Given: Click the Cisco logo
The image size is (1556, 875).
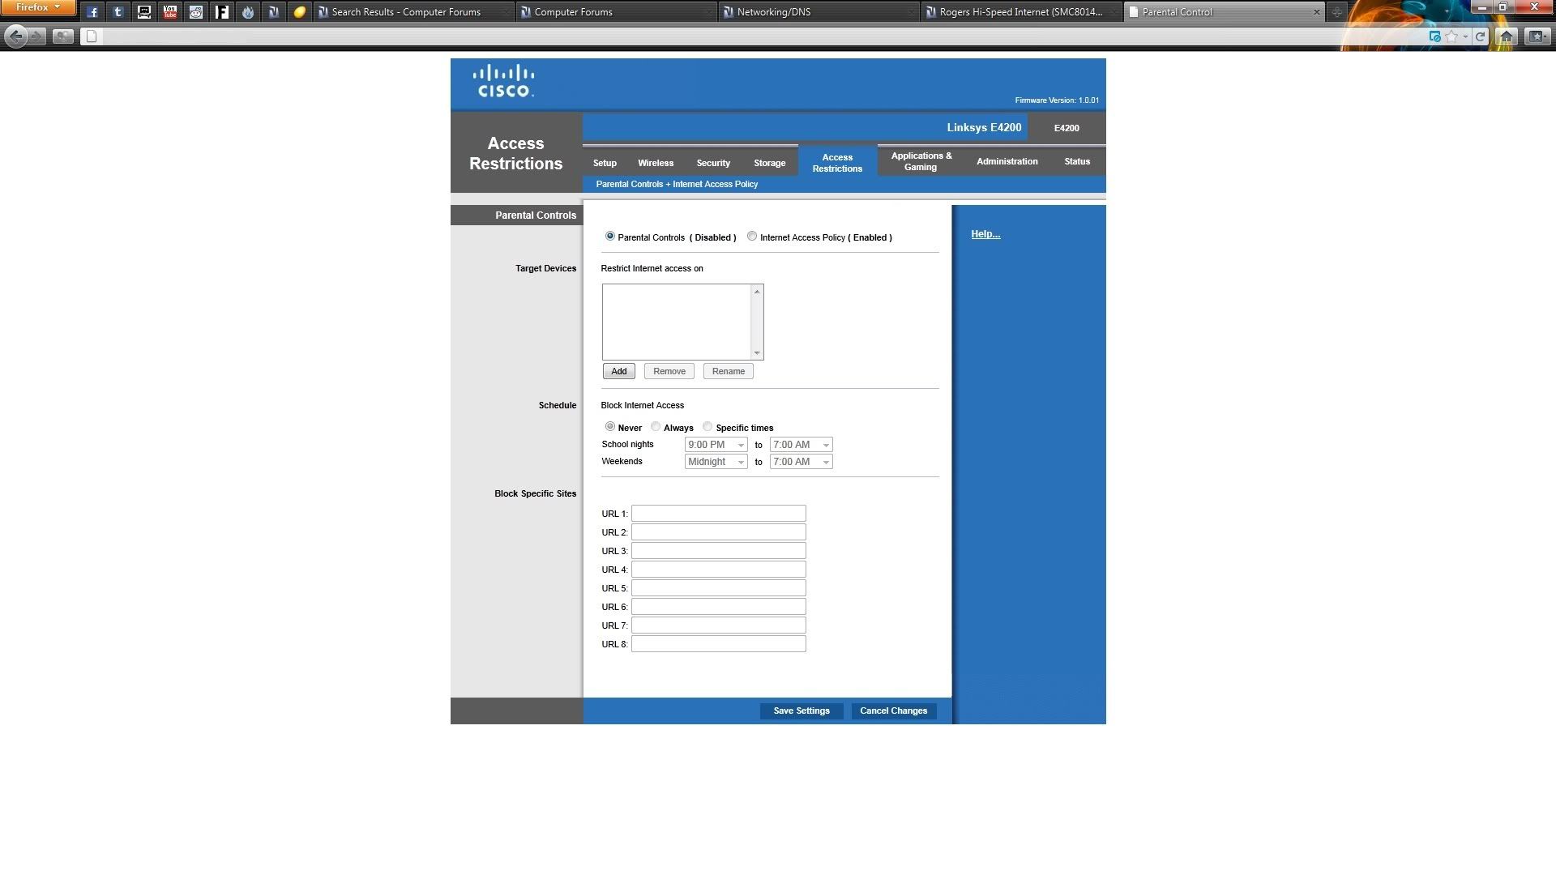Looking at the screenshot, I should 504,81.
